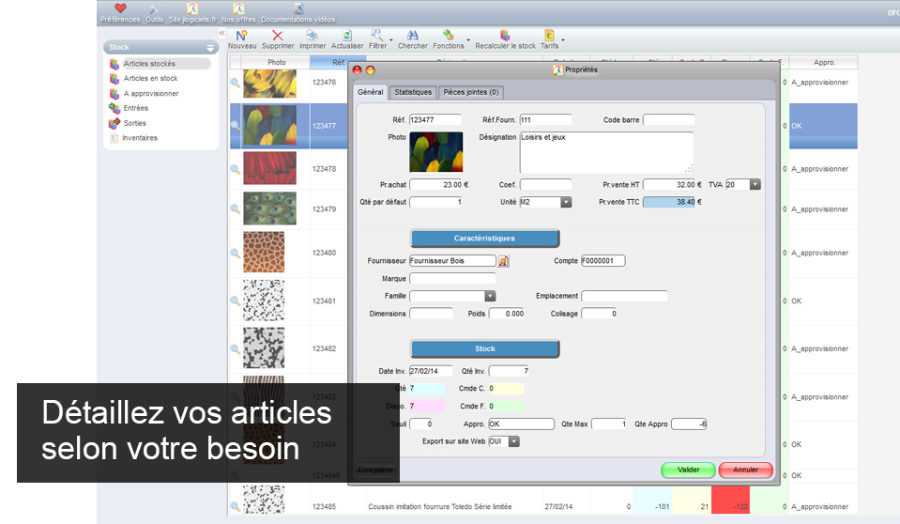Click the Annuler red button

tap(745, 470)
